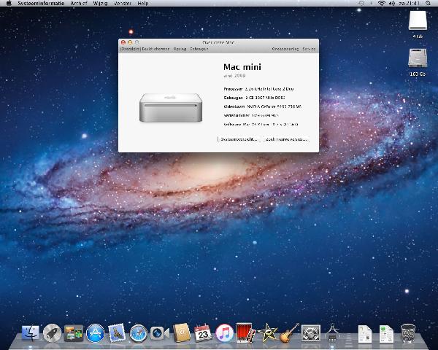Open the Service tab
The image size is (438, 350).
(309, 49)
